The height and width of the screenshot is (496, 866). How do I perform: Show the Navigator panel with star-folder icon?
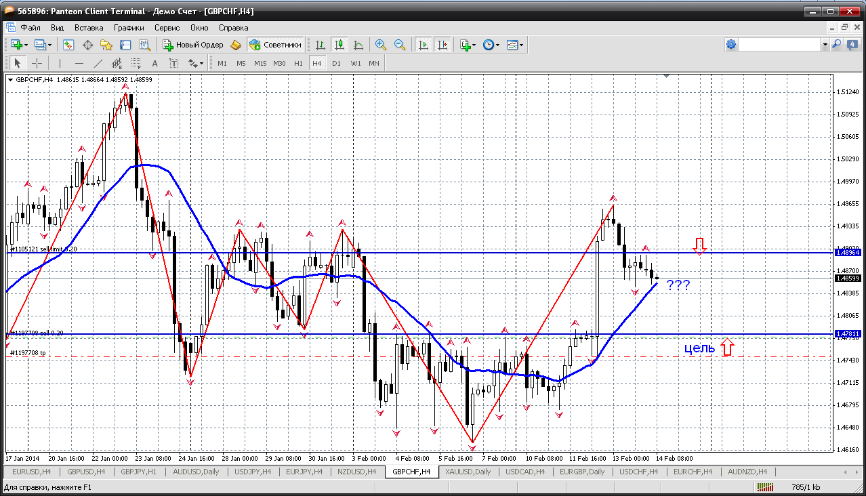[106, 45]
